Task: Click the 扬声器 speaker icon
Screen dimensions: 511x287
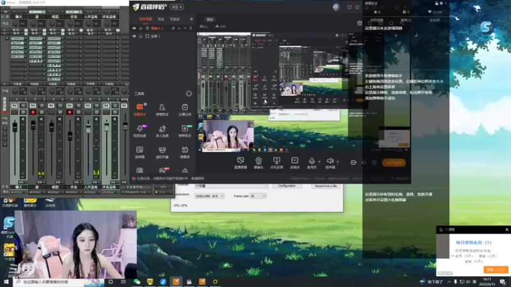Action: tap(330, 161)
